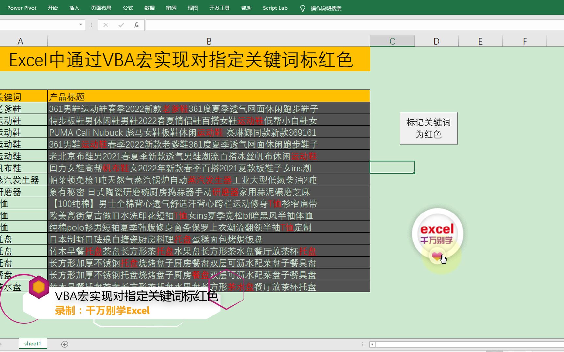
Task: Click the 操作说明搜索 search field
Action: 326,8
